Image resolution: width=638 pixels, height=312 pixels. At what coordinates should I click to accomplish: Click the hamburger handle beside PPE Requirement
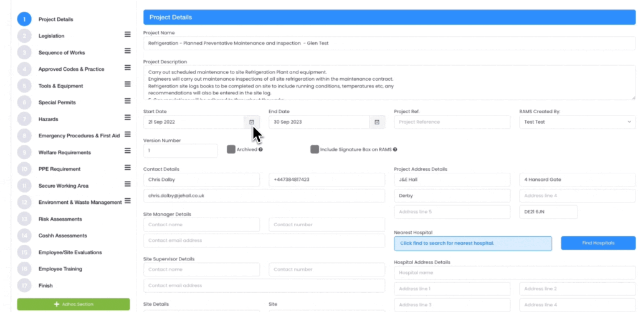click(x=127, y=167)
